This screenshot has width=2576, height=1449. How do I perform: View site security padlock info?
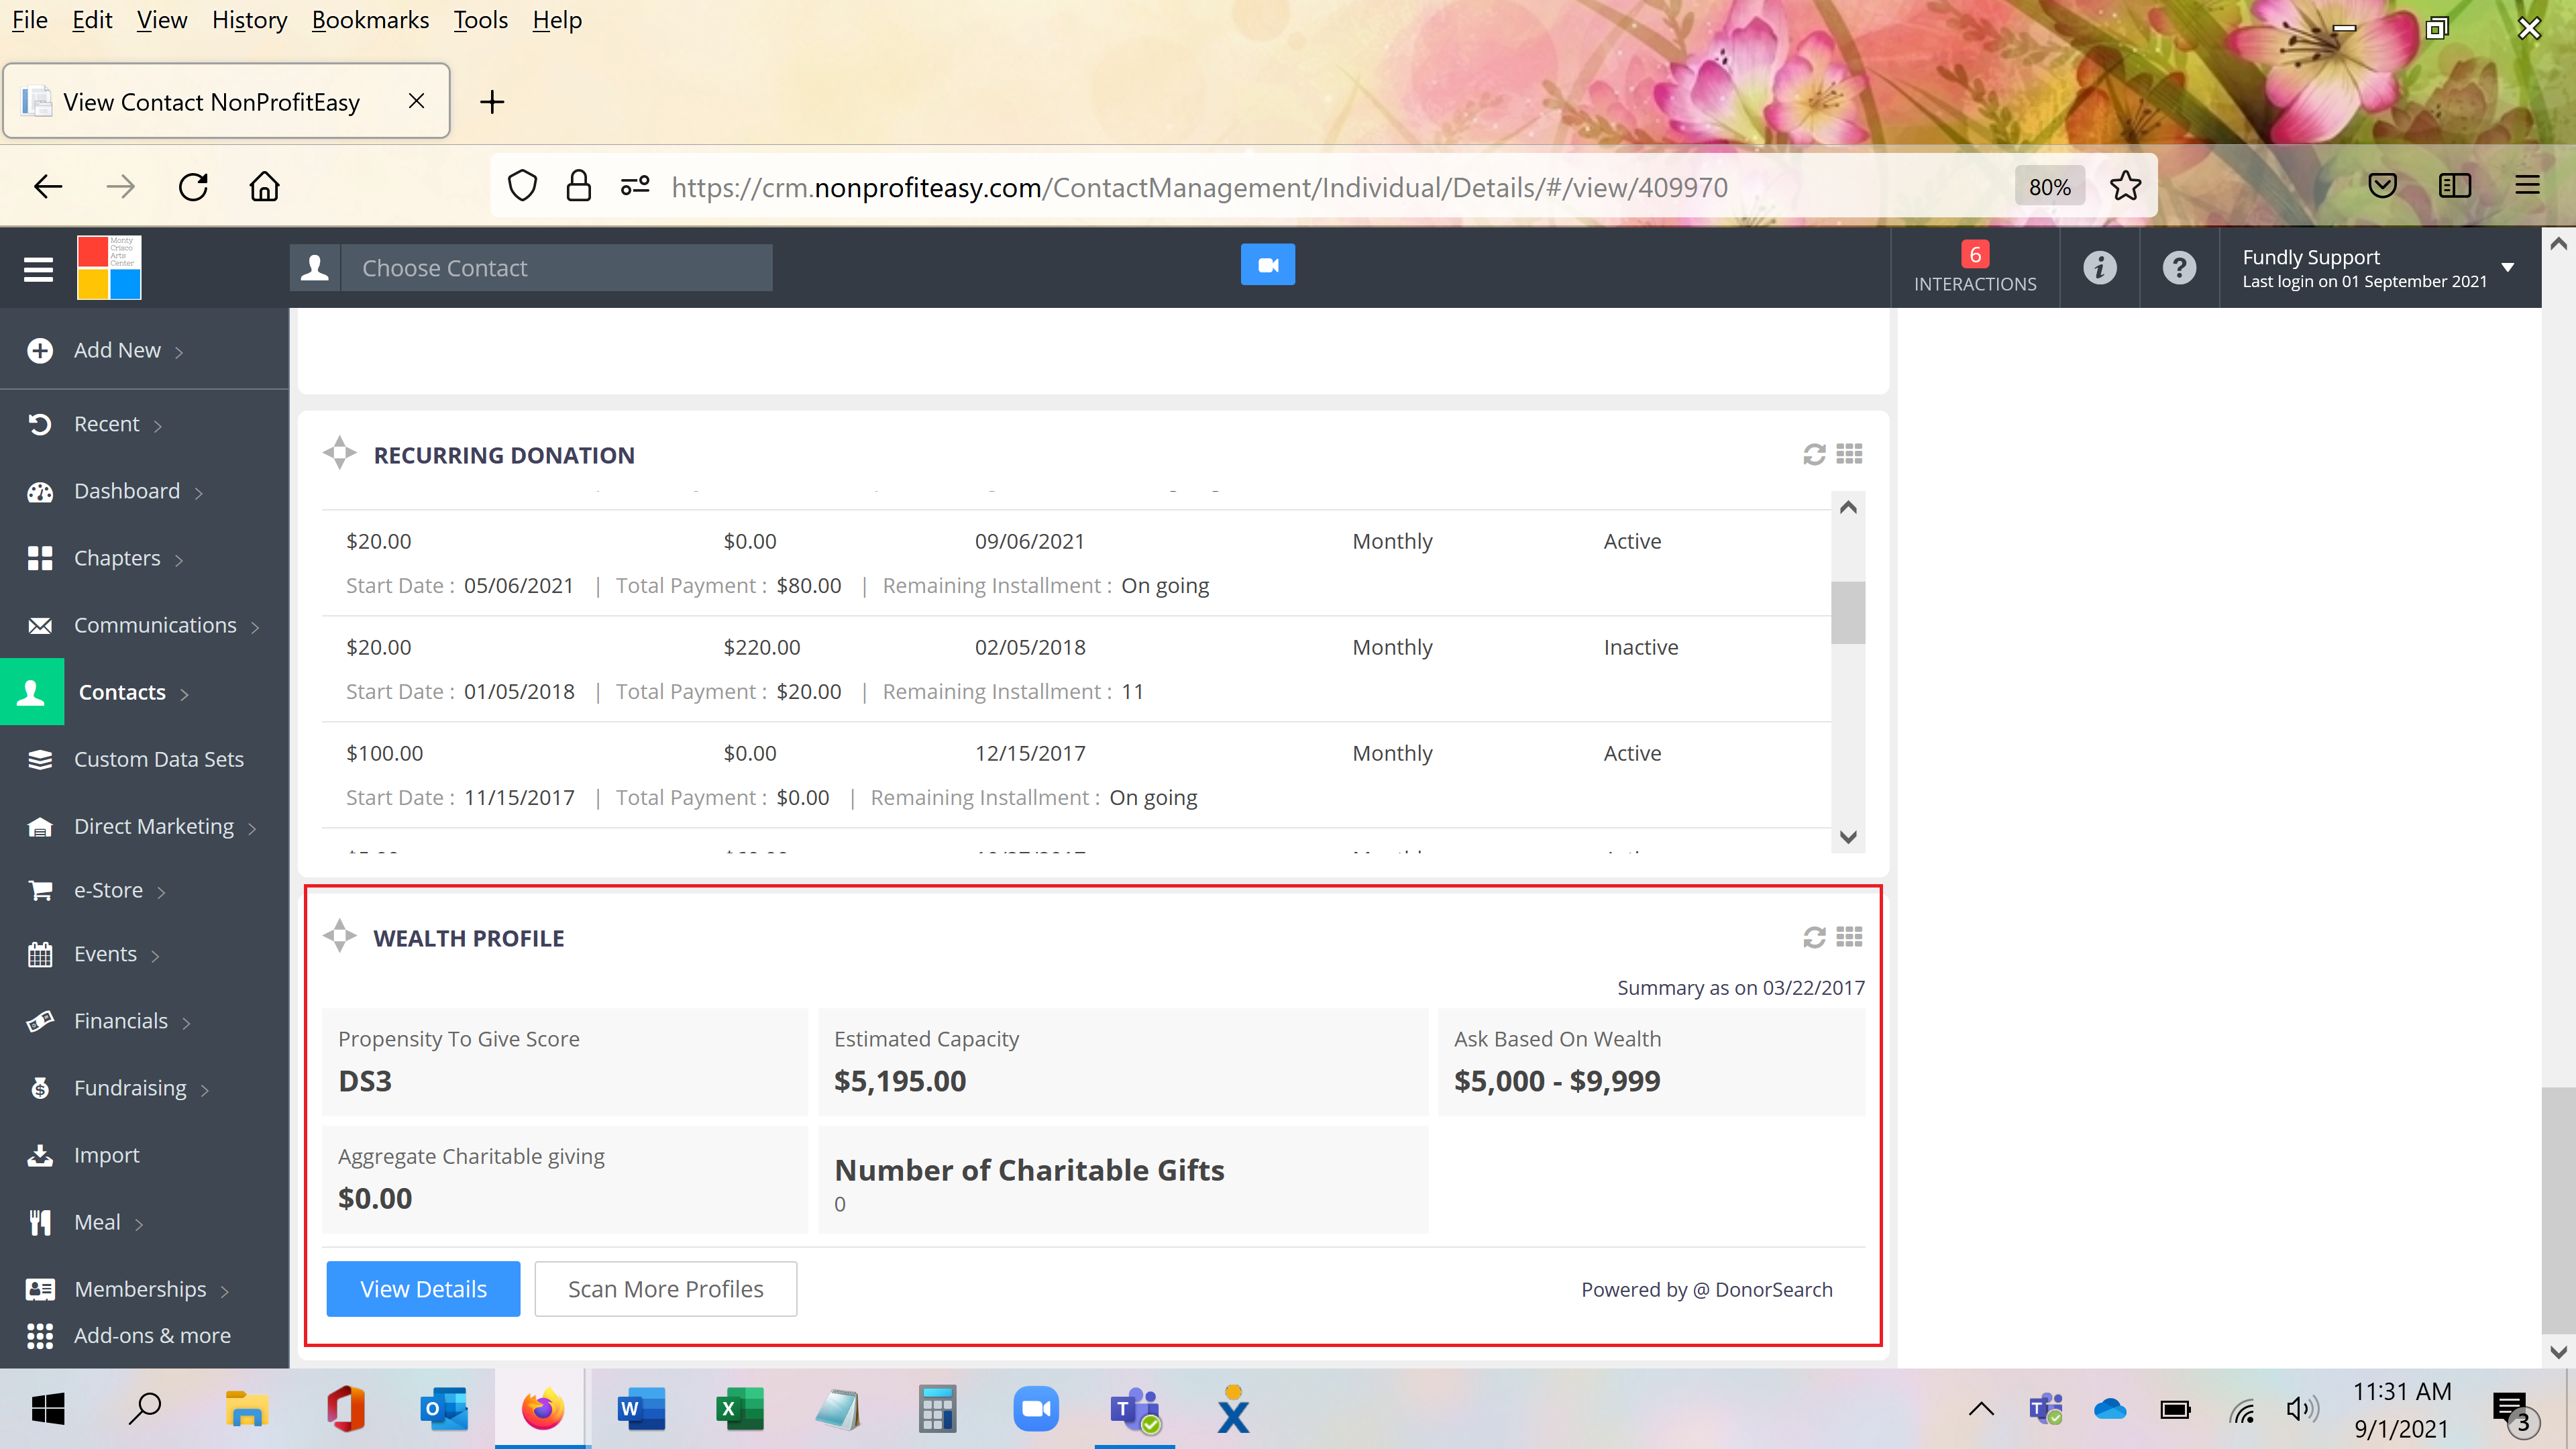tap(578, 186)
